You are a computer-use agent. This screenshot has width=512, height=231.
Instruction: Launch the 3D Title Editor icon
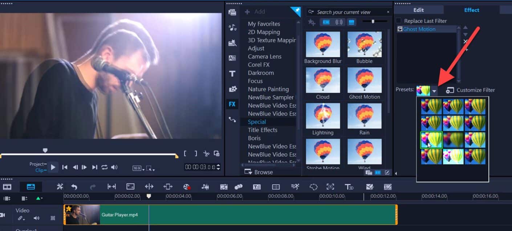tap(349, 186)
